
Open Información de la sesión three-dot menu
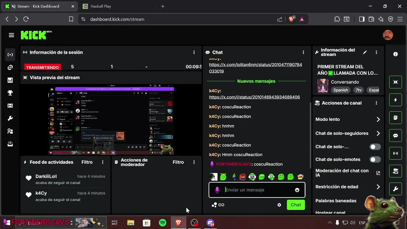click(x=194, y=52)
